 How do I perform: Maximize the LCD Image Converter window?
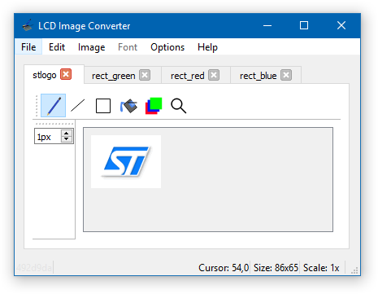(304, 25)
